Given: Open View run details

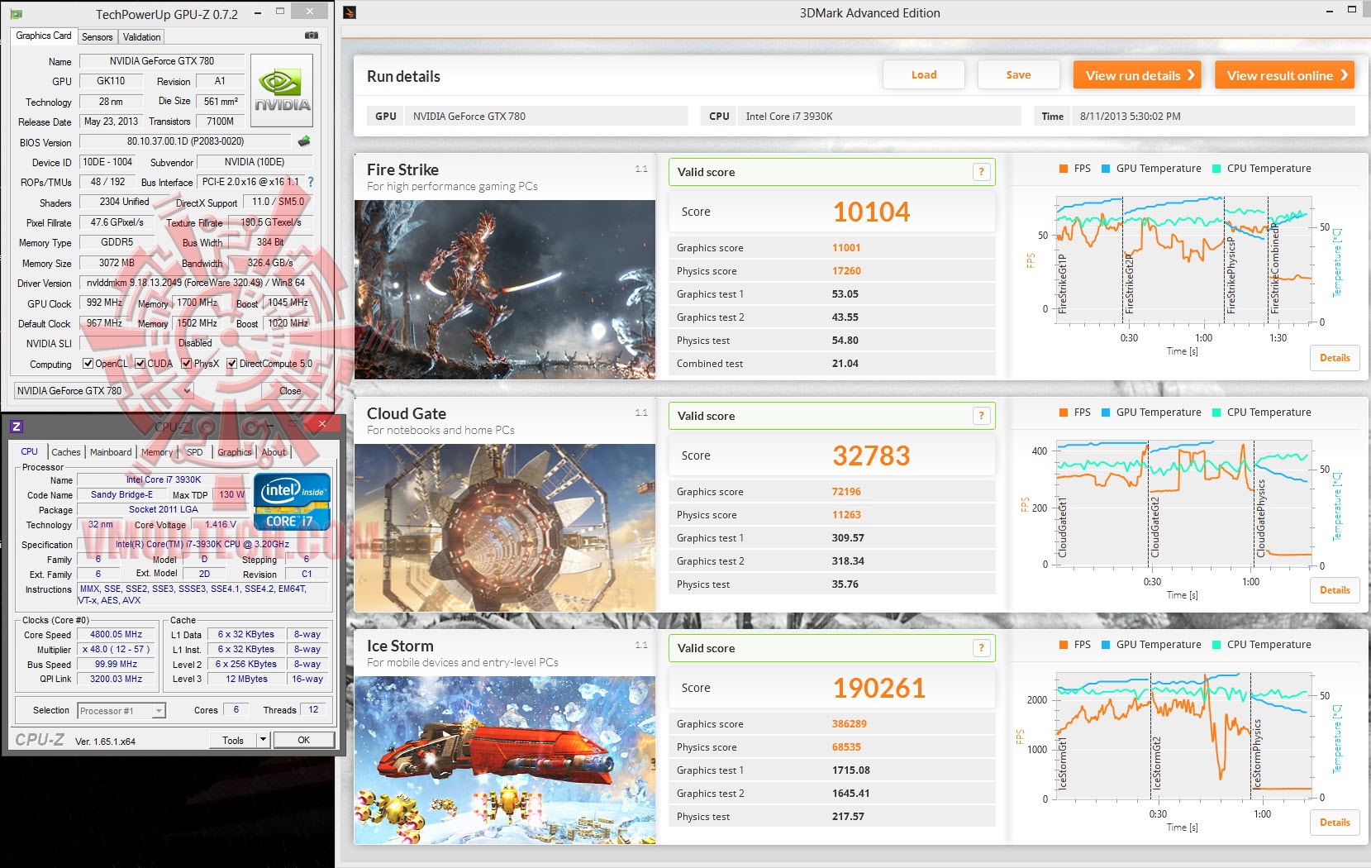Looking at the screenshot, I should [1137, 75].
